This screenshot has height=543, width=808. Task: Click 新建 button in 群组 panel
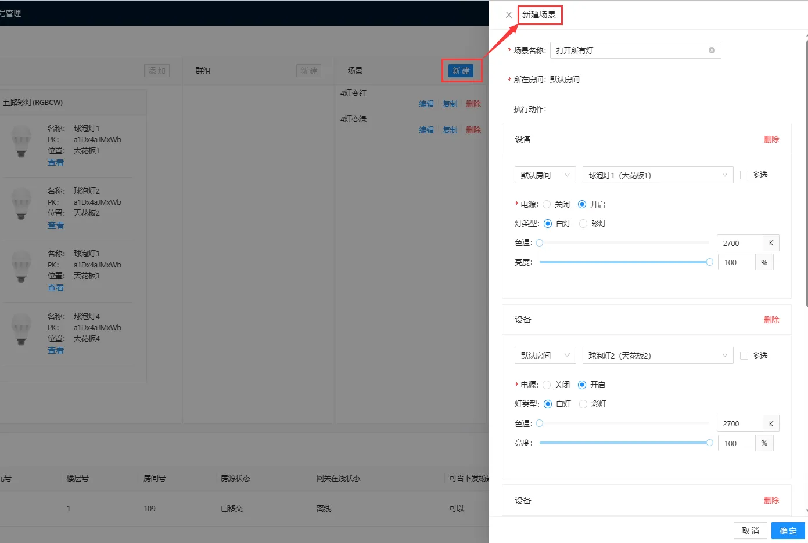308,71
